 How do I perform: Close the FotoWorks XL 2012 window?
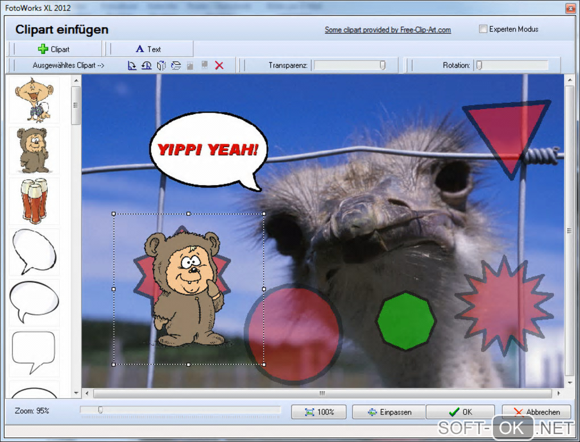click(570, 8)
